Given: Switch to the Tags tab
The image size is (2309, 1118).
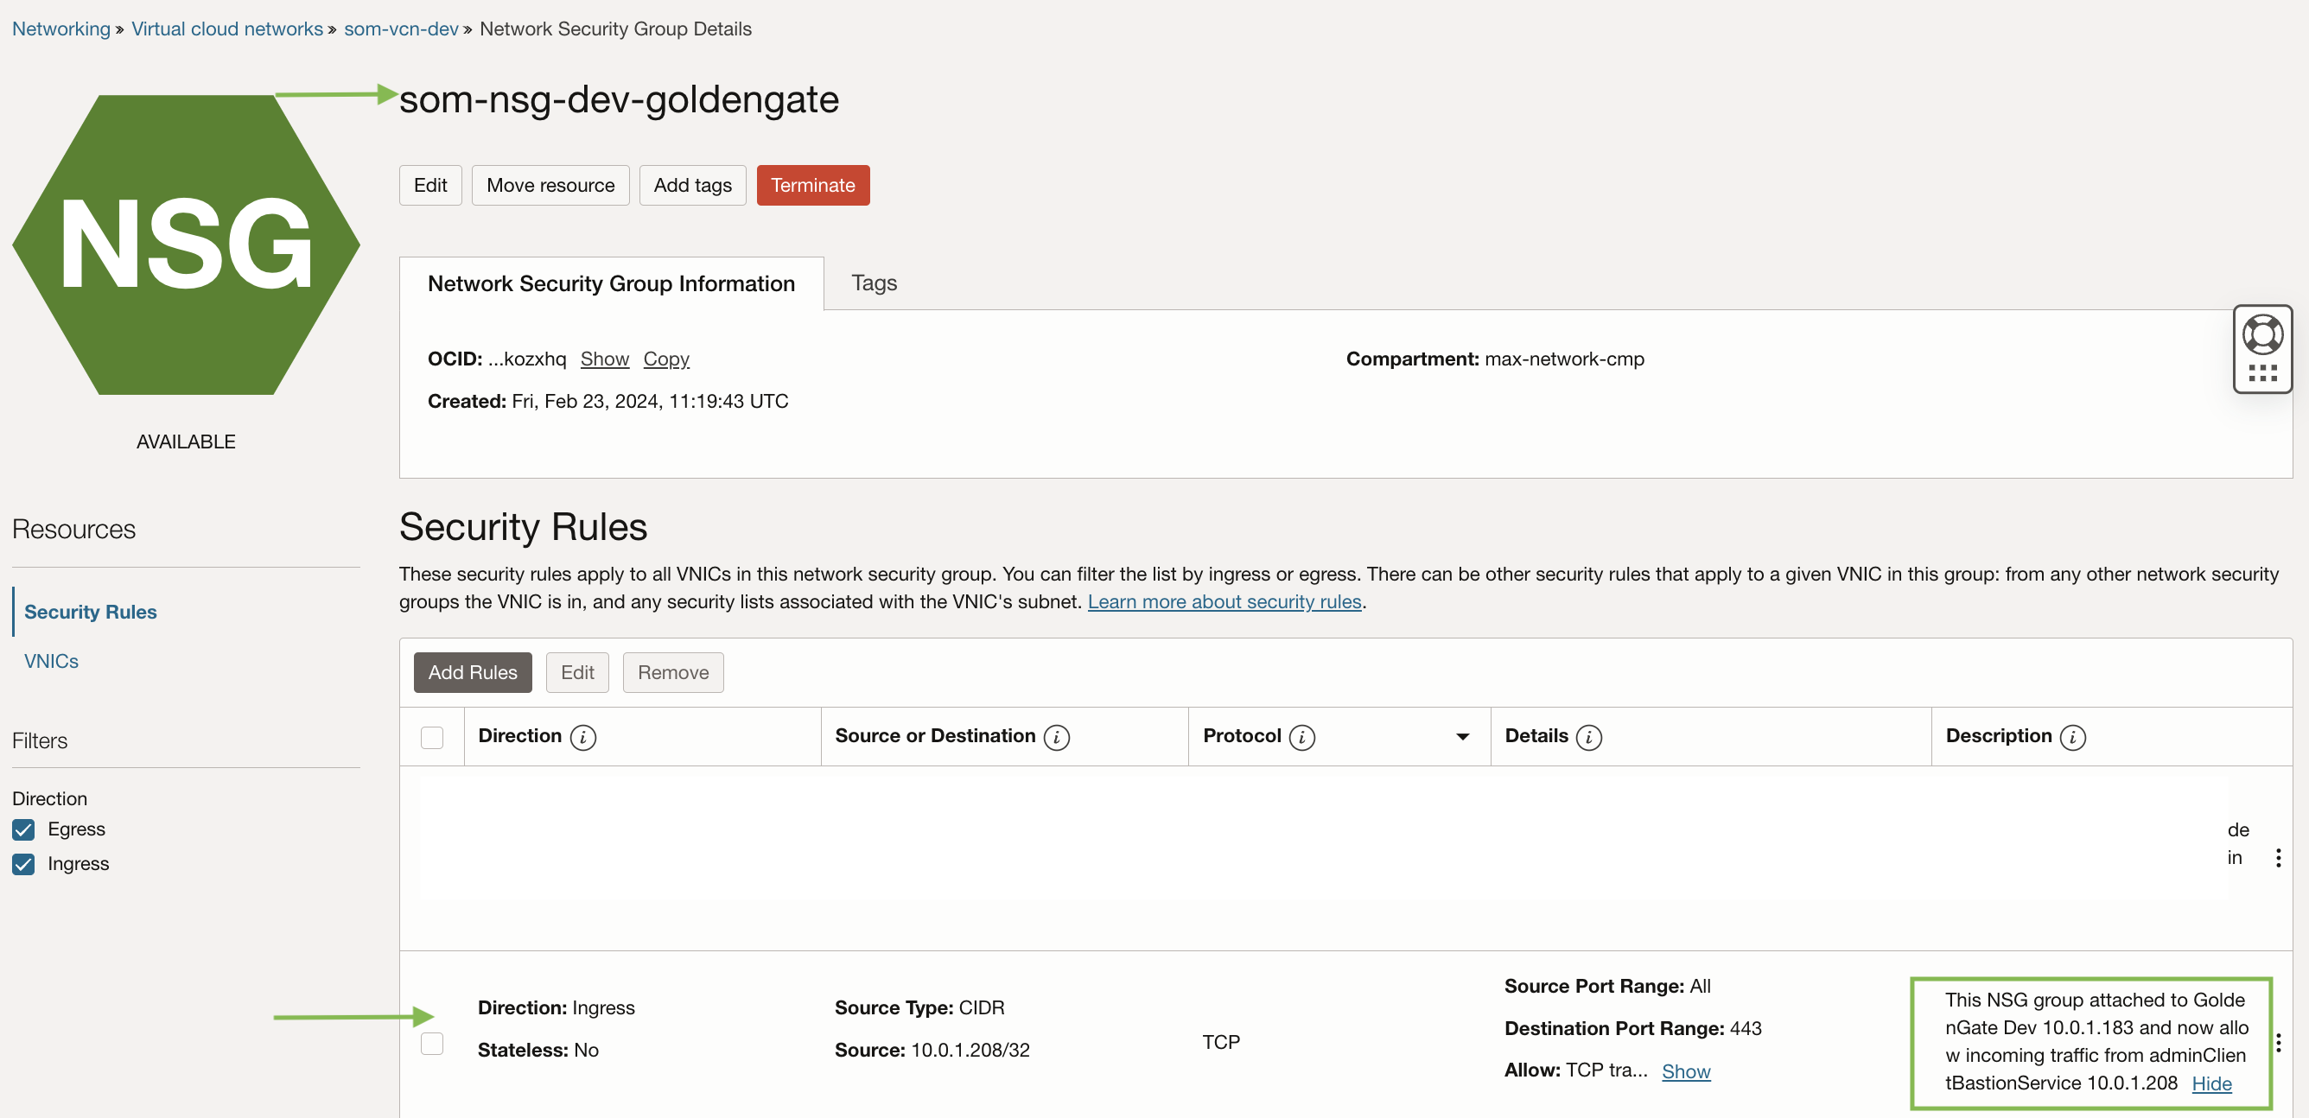Looking at the screenshot, I should coord(873,283).
